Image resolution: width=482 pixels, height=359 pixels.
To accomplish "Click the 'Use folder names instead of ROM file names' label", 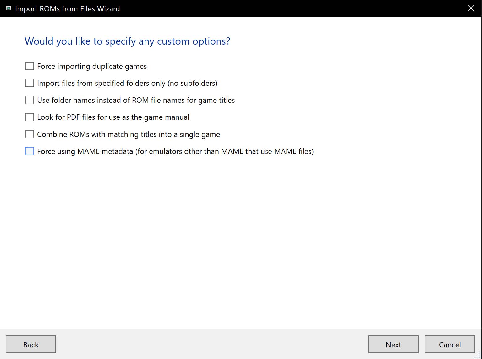I will 136,100.
